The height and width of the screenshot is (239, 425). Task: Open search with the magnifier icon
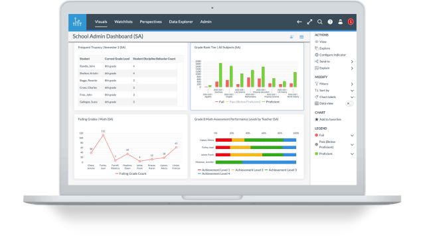coord(320,22)
